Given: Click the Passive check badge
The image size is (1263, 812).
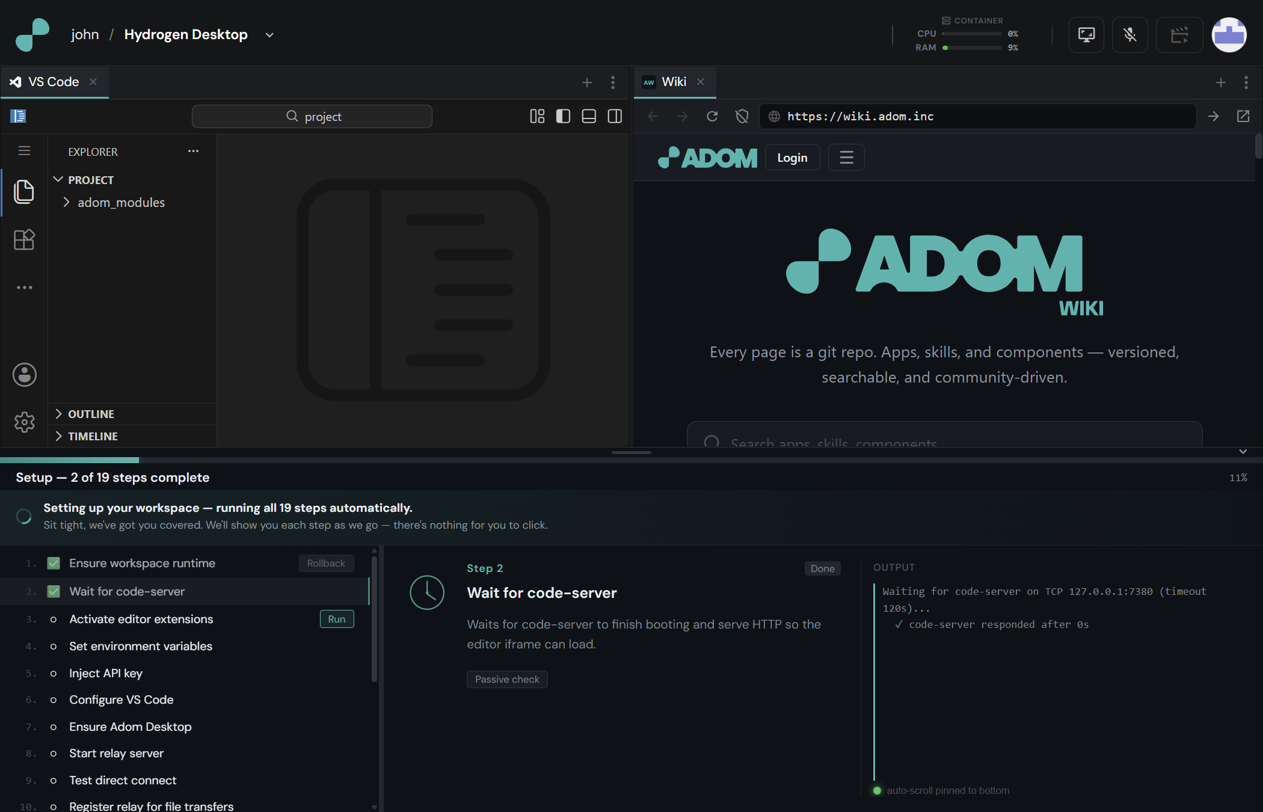Looking at the screenshot, I should (507, 680).
